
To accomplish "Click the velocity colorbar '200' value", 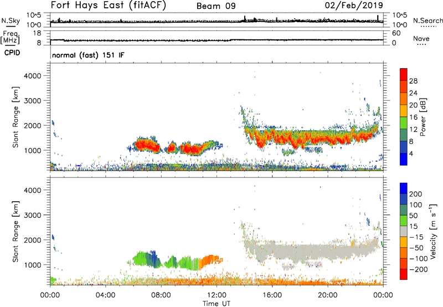I will click(416, 194).
